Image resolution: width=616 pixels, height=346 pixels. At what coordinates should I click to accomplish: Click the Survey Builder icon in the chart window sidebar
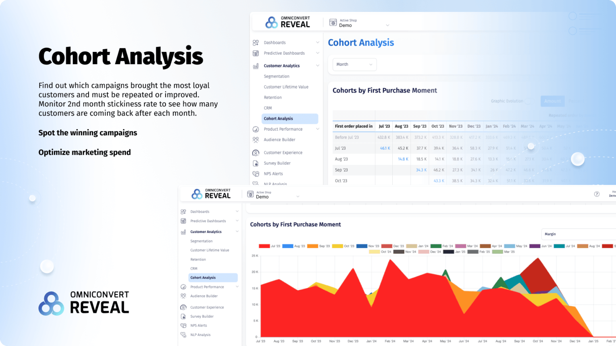(183, 317)
